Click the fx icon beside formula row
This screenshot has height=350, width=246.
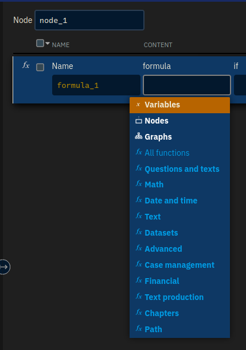tap(26, 66)
